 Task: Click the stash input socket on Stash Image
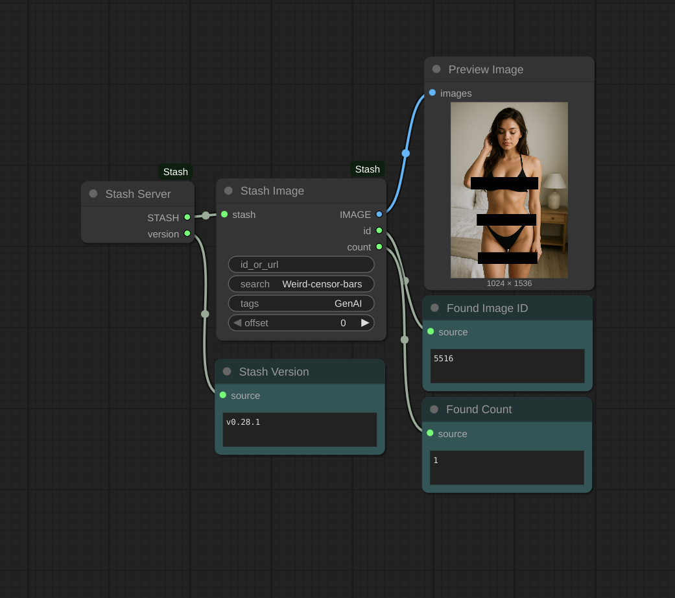(x=224, y=215)
